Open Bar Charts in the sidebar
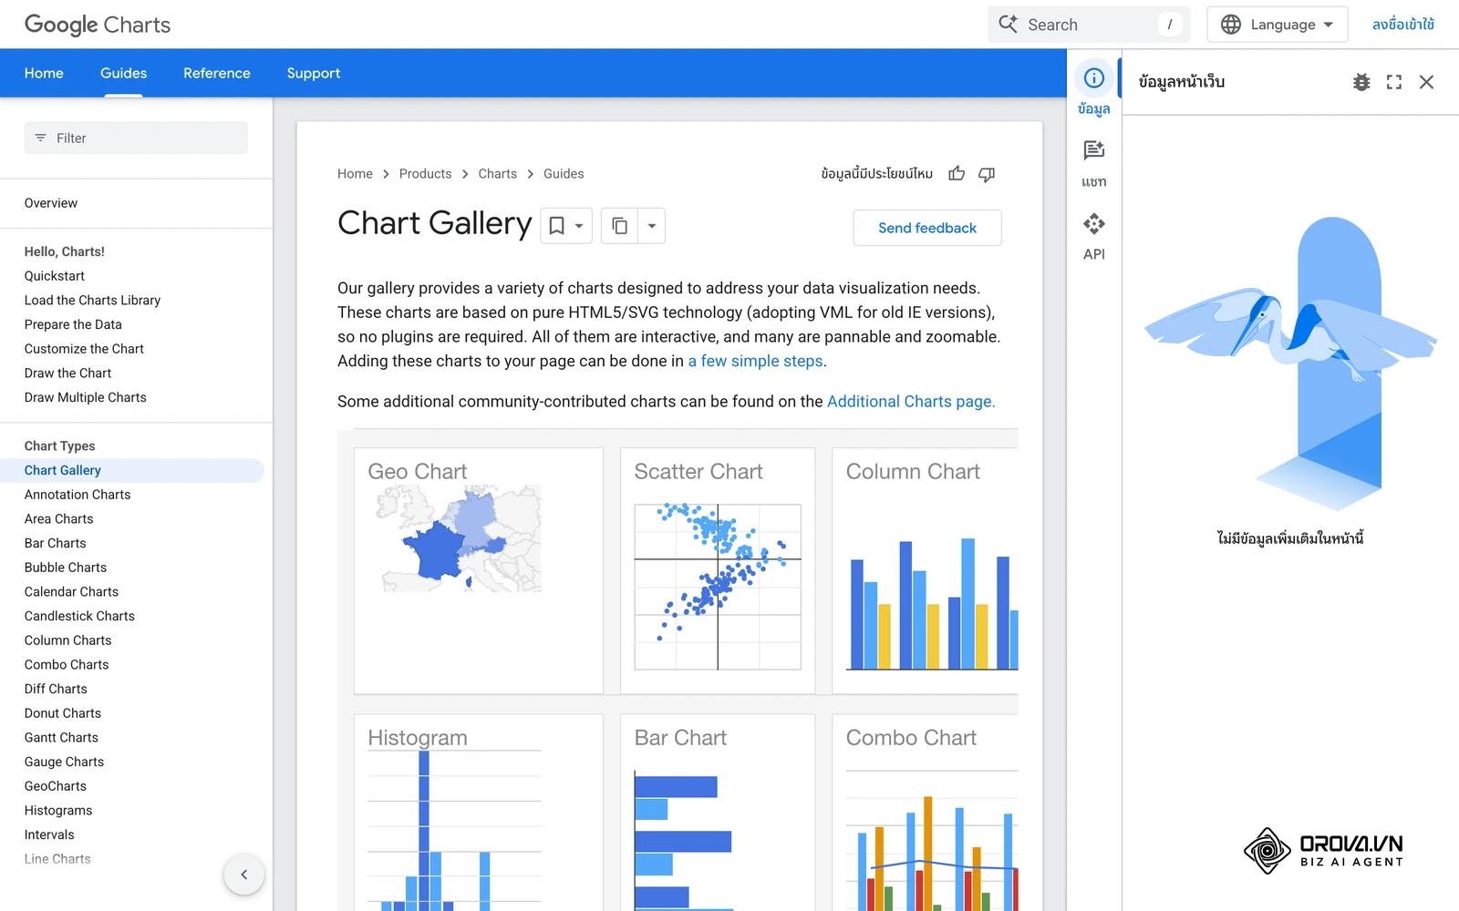The image size is (1459, 911). tap(56, 543)
